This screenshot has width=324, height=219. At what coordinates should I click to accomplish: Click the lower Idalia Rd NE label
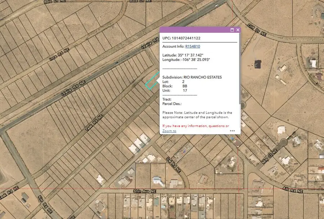click(73, 88)
